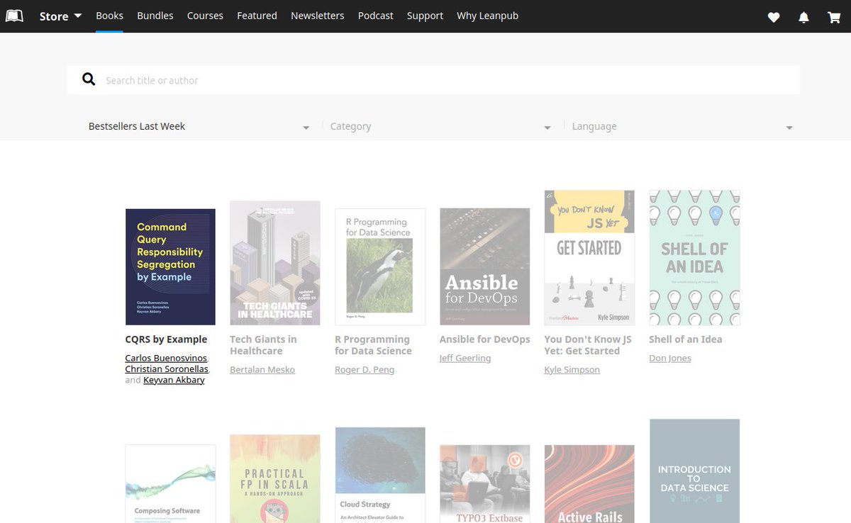Open the Composing Software book cover
This screenshot has width=851, height=523.
(170, 483)
